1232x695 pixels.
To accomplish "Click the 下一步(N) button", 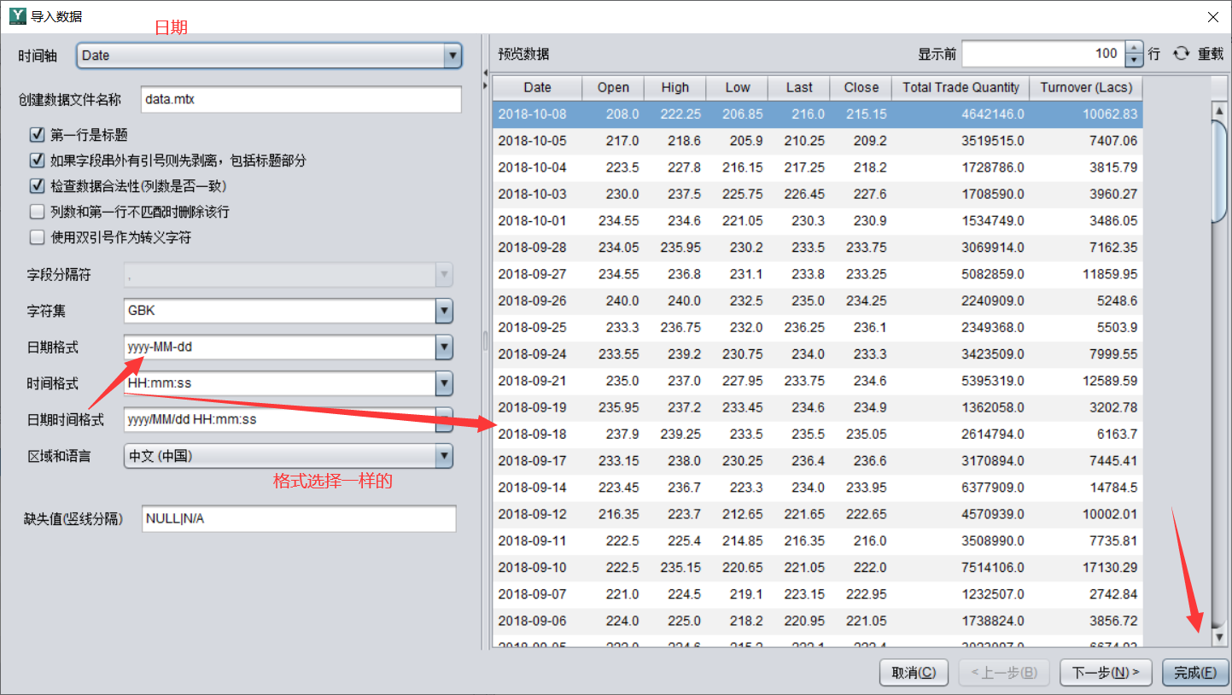I will coord(1106,673).
